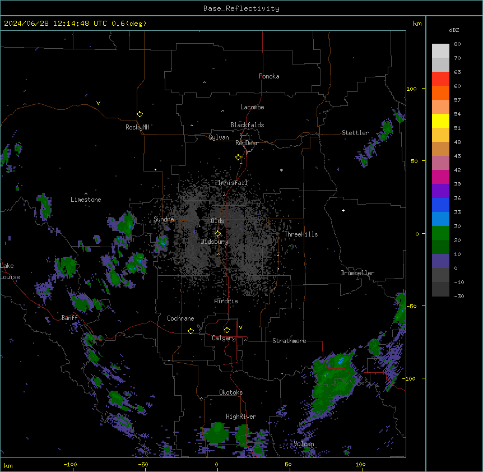The width and height of the screenshot is (483, 472).
Task: Click the ThreeHills label
Action: [301, 234]
